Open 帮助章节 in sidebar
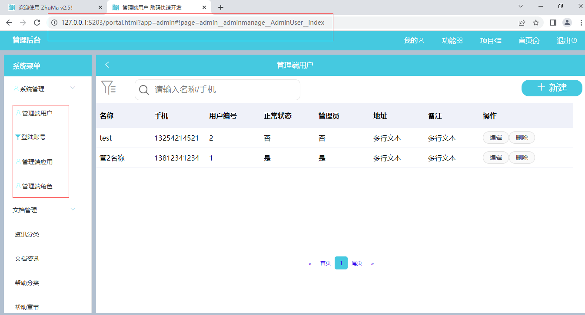 [x=27, y=307]
